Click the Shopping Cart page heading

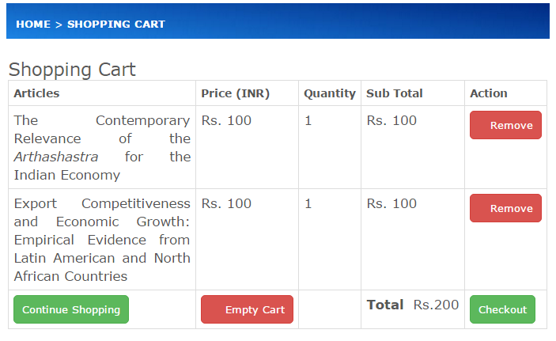point(72,69)
